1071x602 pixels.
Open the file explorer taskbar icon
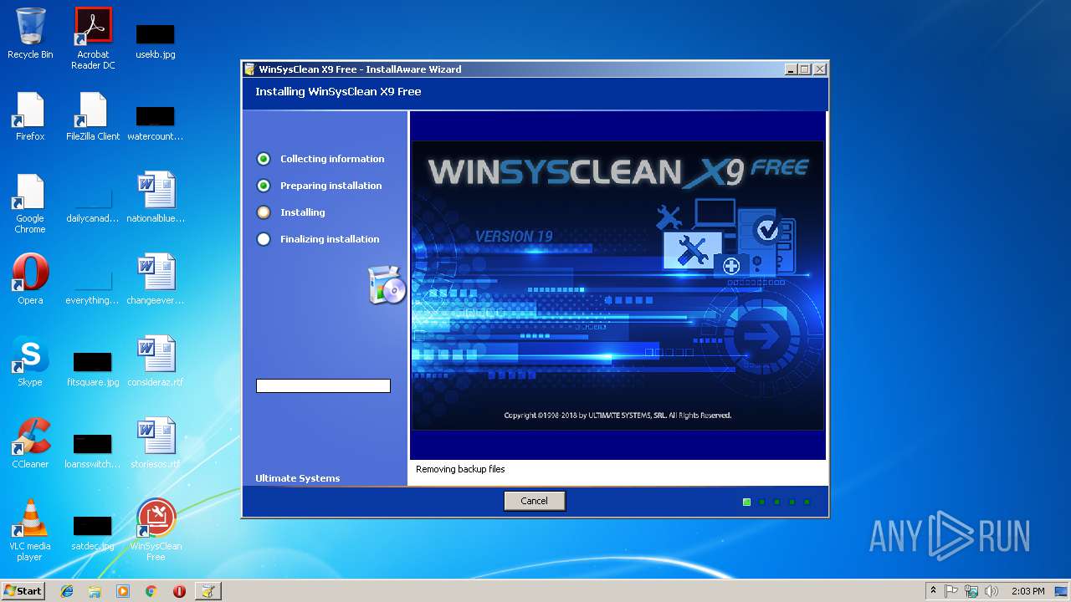coord(95,591)
